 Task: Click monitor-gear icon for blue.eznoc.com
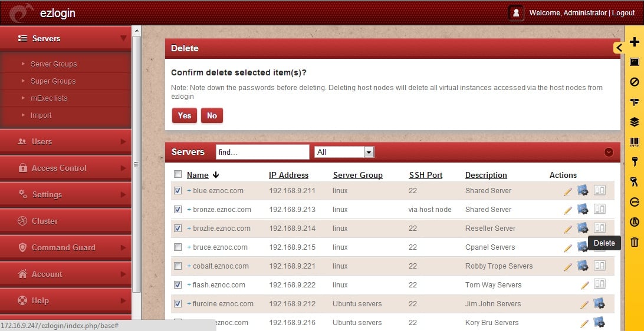[583, 190]
